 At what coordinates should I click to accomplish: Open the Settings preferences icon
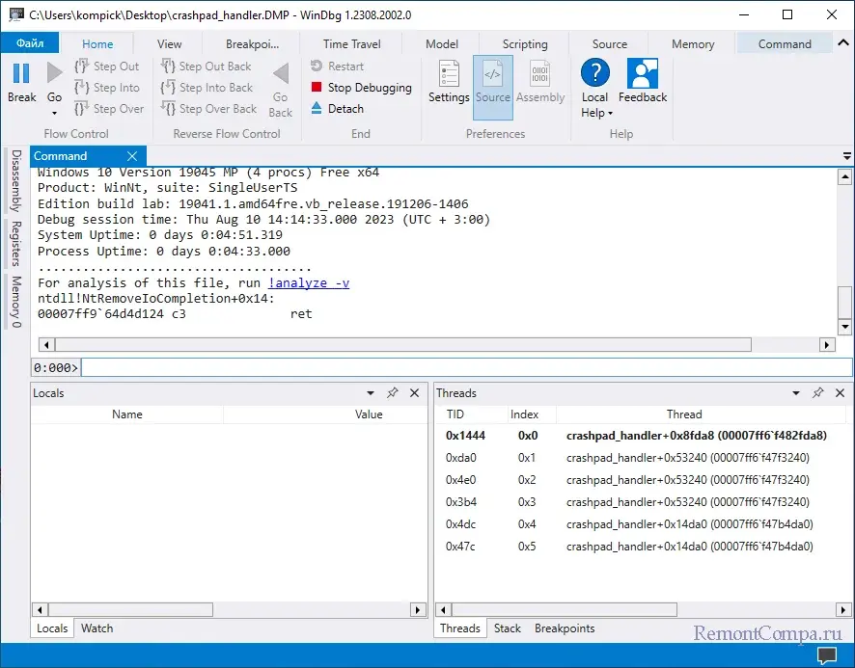pos(449,73)
